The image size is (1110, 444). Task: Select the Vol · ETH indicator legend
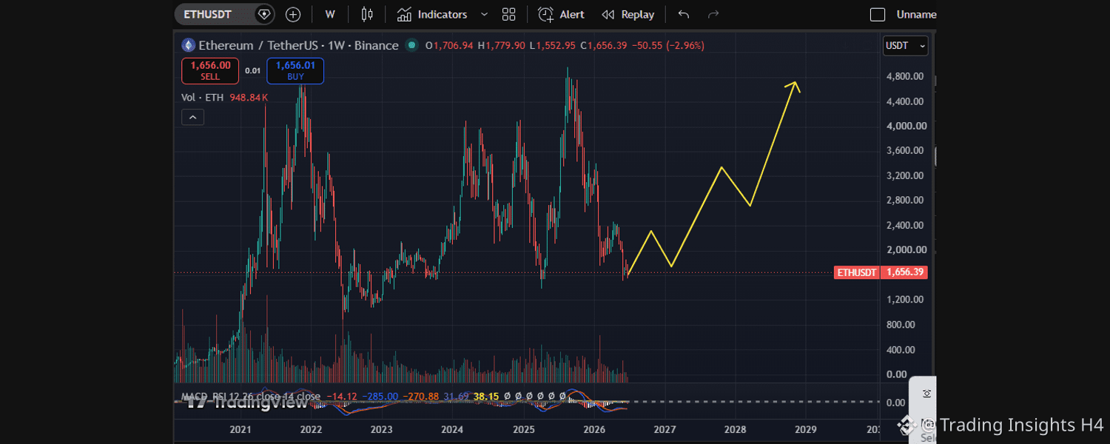[x=202, y=98]
